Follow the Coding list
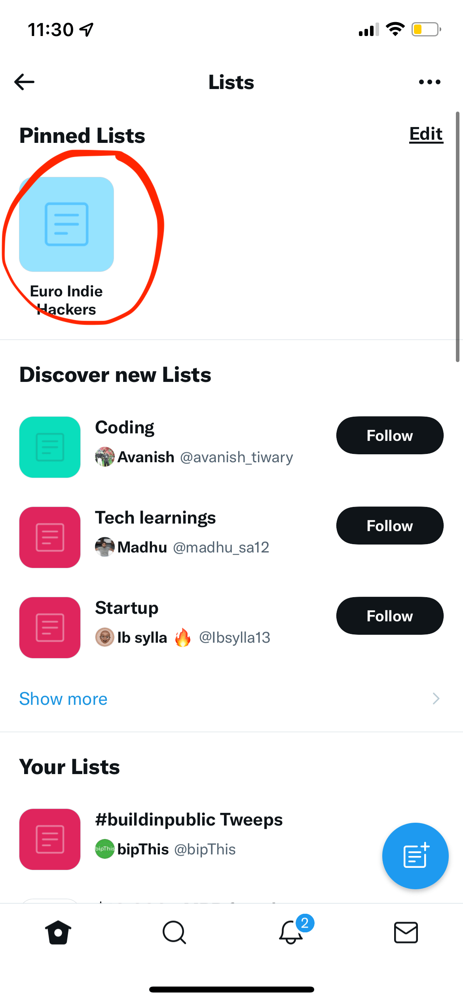Viewport: 463px width, 1002px height. [390, 435]
